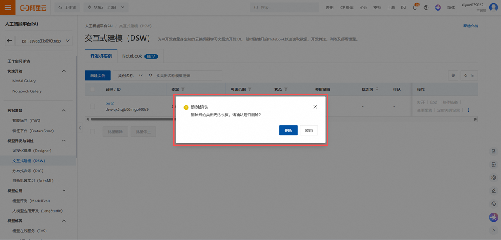Open the 华东2（上海） region dropdown

106,8
